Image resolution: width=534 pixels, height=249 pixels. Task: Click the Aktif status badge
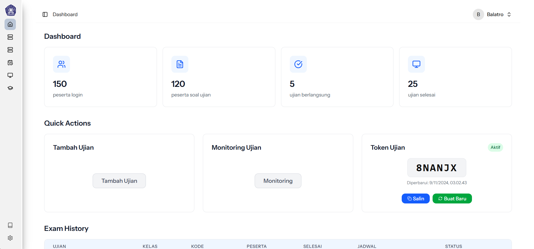pyautogui.click(x=495, y=147)
